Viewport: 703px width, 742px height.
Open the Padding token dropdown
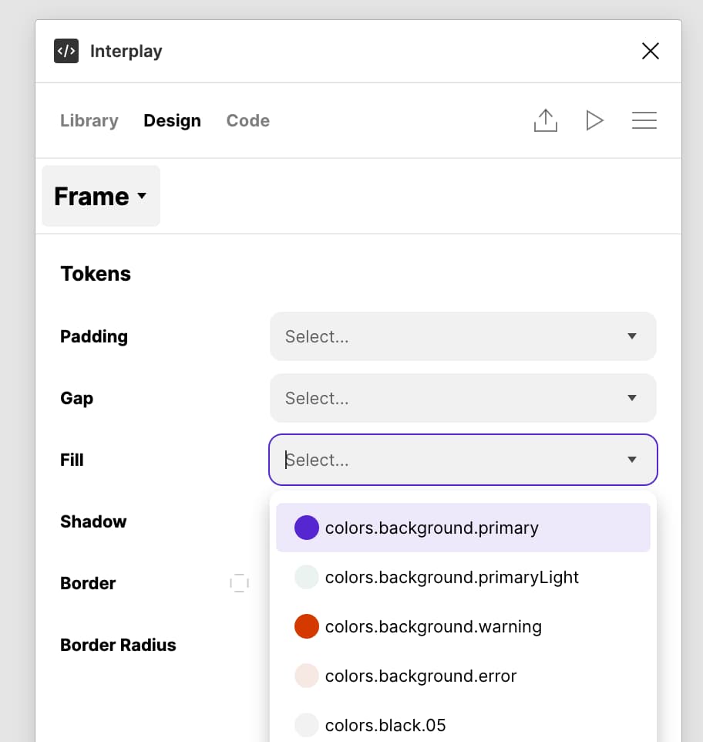tap(462, 336)
